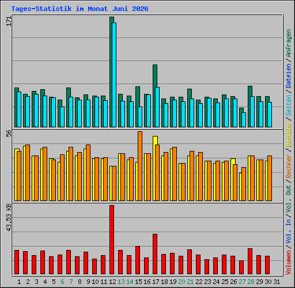295x288 pixels.
Task: Click the x-axis day label '12'
Action: pos(113,282)
